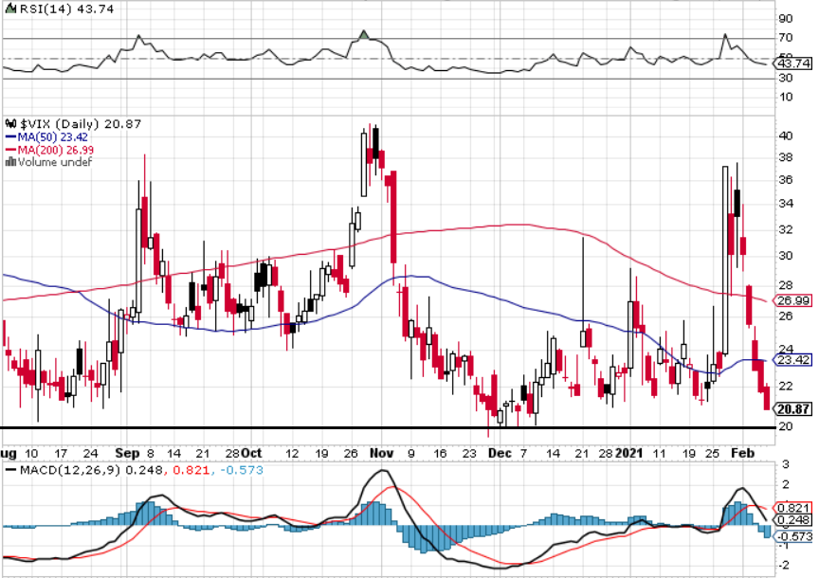Viewport: 819px width, 578px height.
Task: Click the $VIX (Daily) chart title
Action: point(60,124)
